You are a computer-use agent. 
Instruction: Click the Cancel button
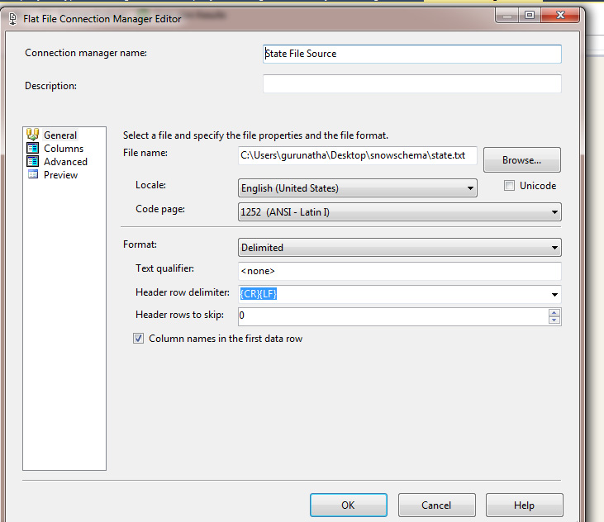pyautogui.click(x=436, y=505)
